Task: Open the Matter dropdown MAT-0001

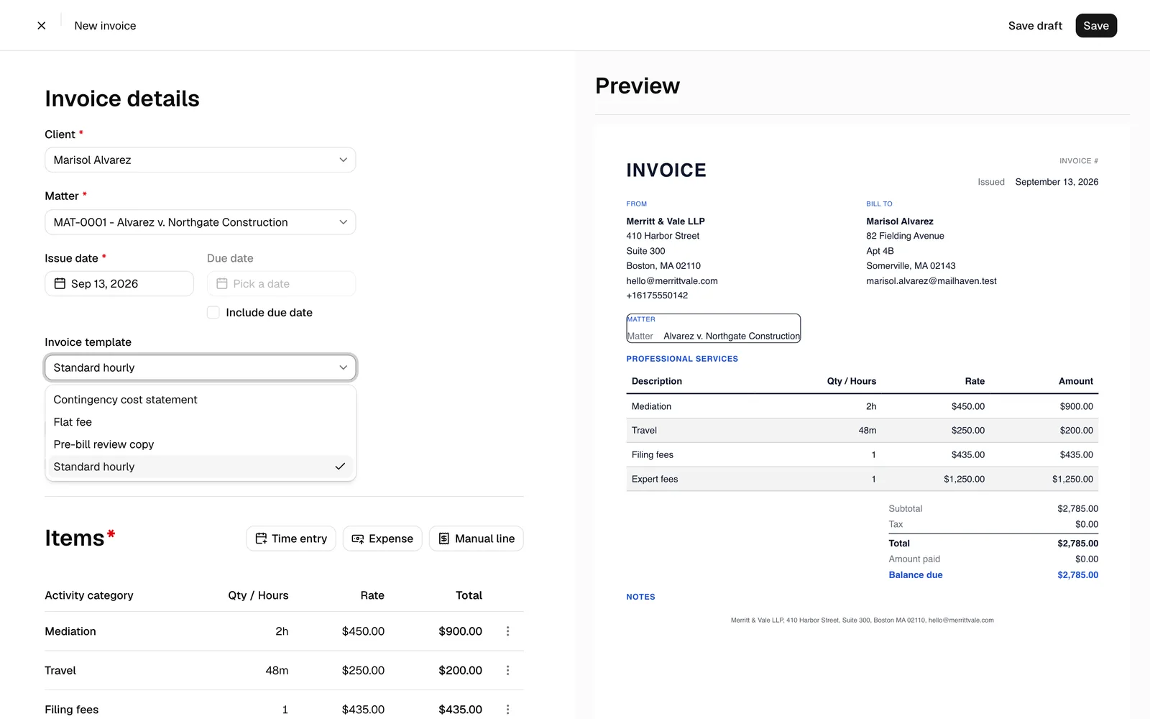Action: [201, 222]
